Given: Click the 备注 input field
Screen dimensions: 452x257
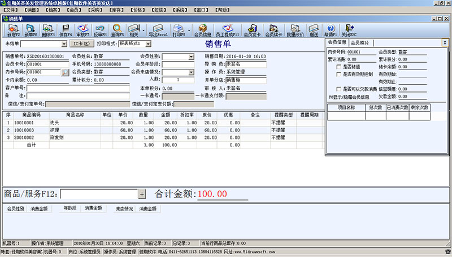Looking at the screenshot, I should click(x=78, y=95).
